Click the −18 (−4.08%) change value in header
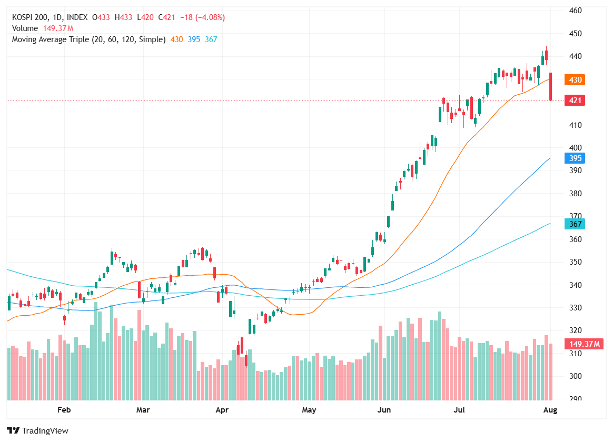Screen dimensions: 613x442 point(202,17)
